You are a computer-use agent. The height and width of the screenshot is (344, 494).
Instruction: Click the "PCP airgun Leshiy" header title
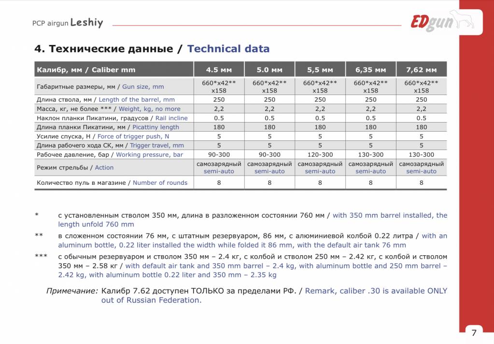[68, 23]
